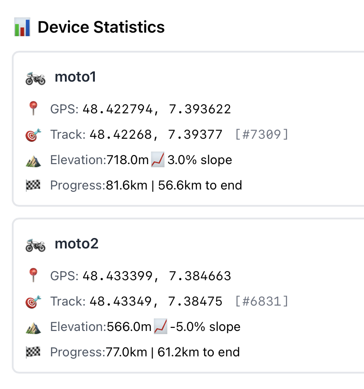Click the Device Statistics title text

tap(101, 27)
